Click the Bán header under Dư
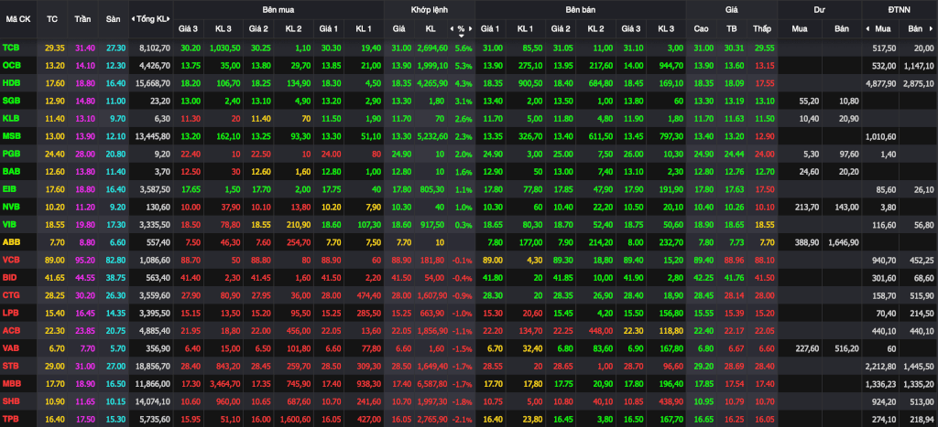The width and height of the screenshot is (938, 427). pos(842,28)
